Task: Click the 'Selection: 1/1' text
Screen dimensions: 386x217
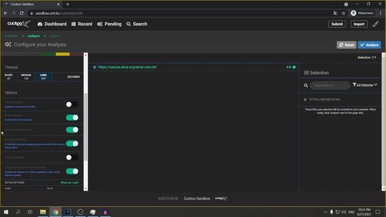Action: (367, 57)
